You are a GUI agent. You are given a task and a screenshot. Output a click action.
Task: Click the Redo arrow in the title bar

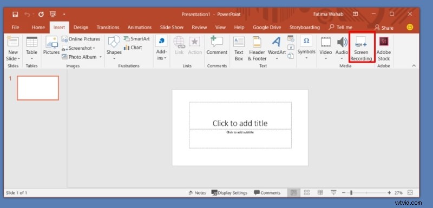click(x=41, y=15)
